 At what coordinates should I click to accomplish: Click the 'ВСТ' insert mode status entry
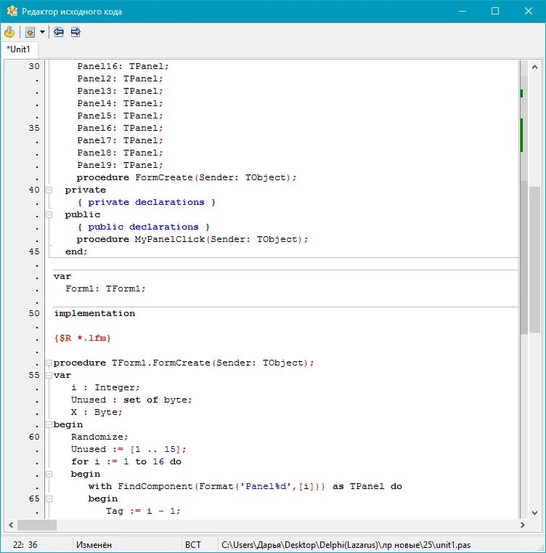pos(193,545)
